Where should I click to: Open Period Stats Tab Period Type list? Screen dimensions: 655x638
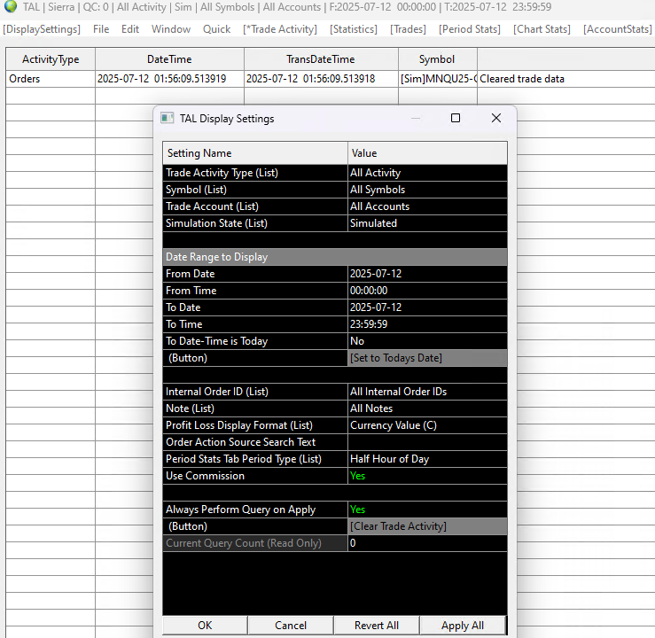tap(427, 459)
